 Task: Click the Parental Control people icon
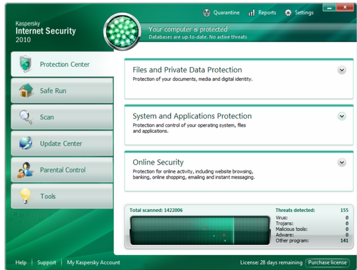[25, 170]
